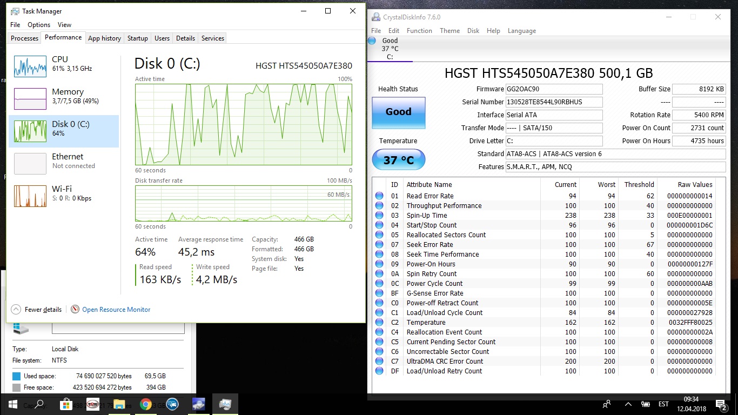Open the Theme menu in CrystalDiskInfo
Image resolution: width=738 pixels, height=415 pixels.
(x=449, y=31)
